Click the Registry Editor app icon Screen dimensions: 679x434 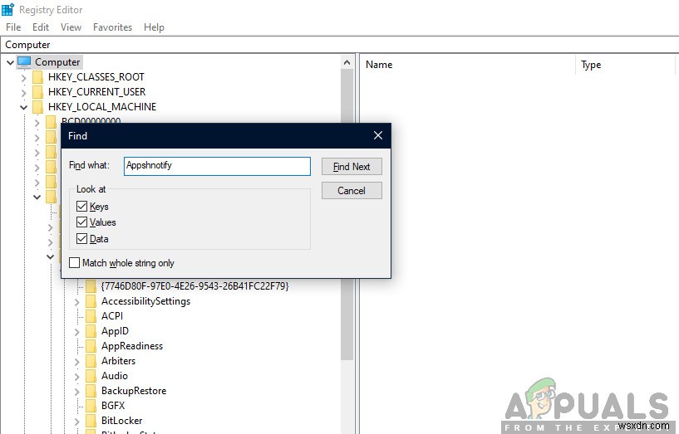[7, 9]
